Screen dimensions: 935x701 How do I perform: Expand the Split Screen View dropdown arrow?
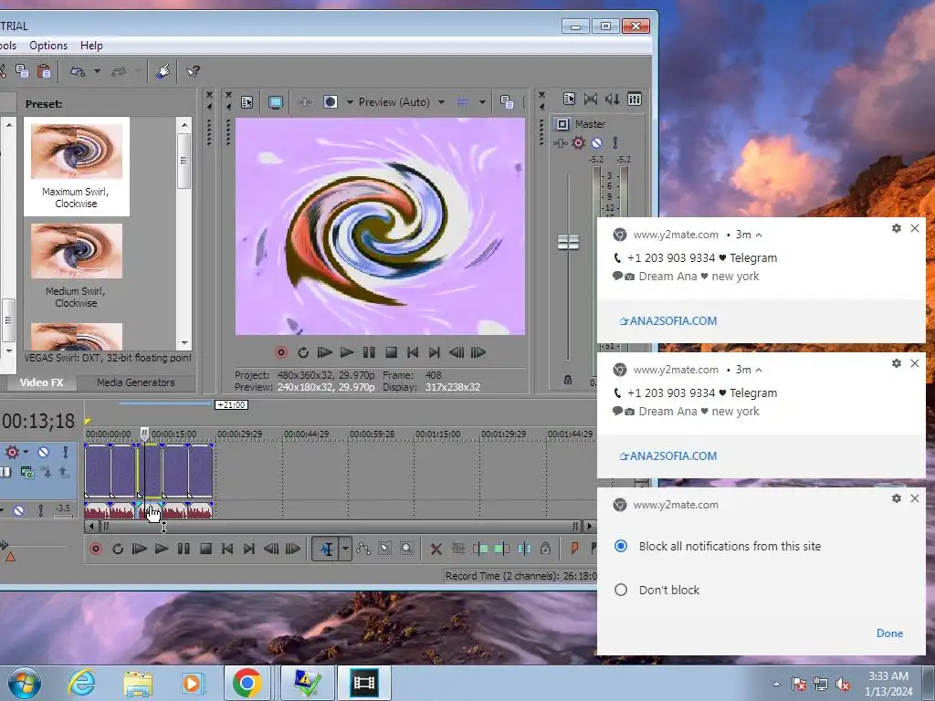pos(350,102)
